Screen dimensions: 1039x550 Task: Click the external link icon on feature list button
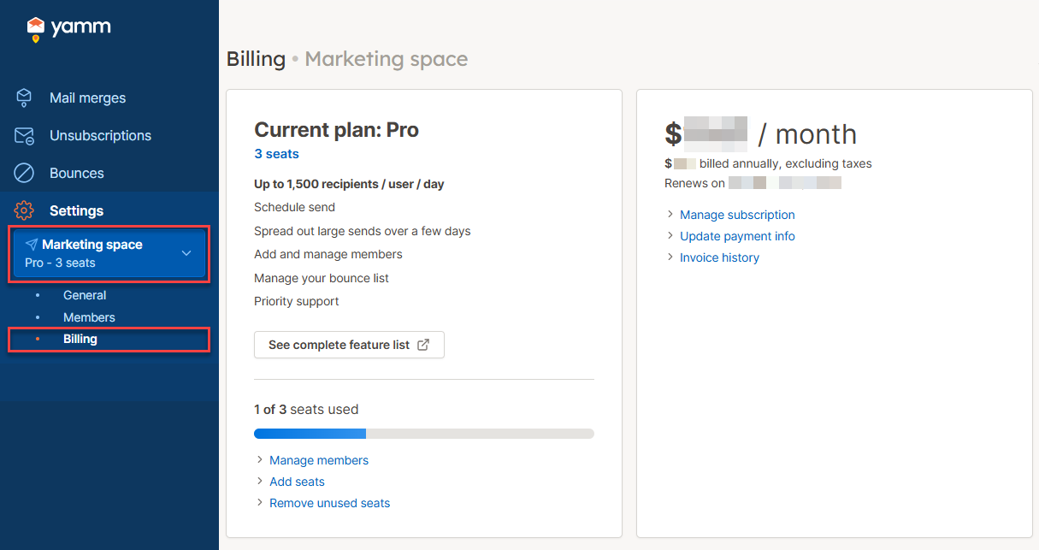tap(423, 344)
